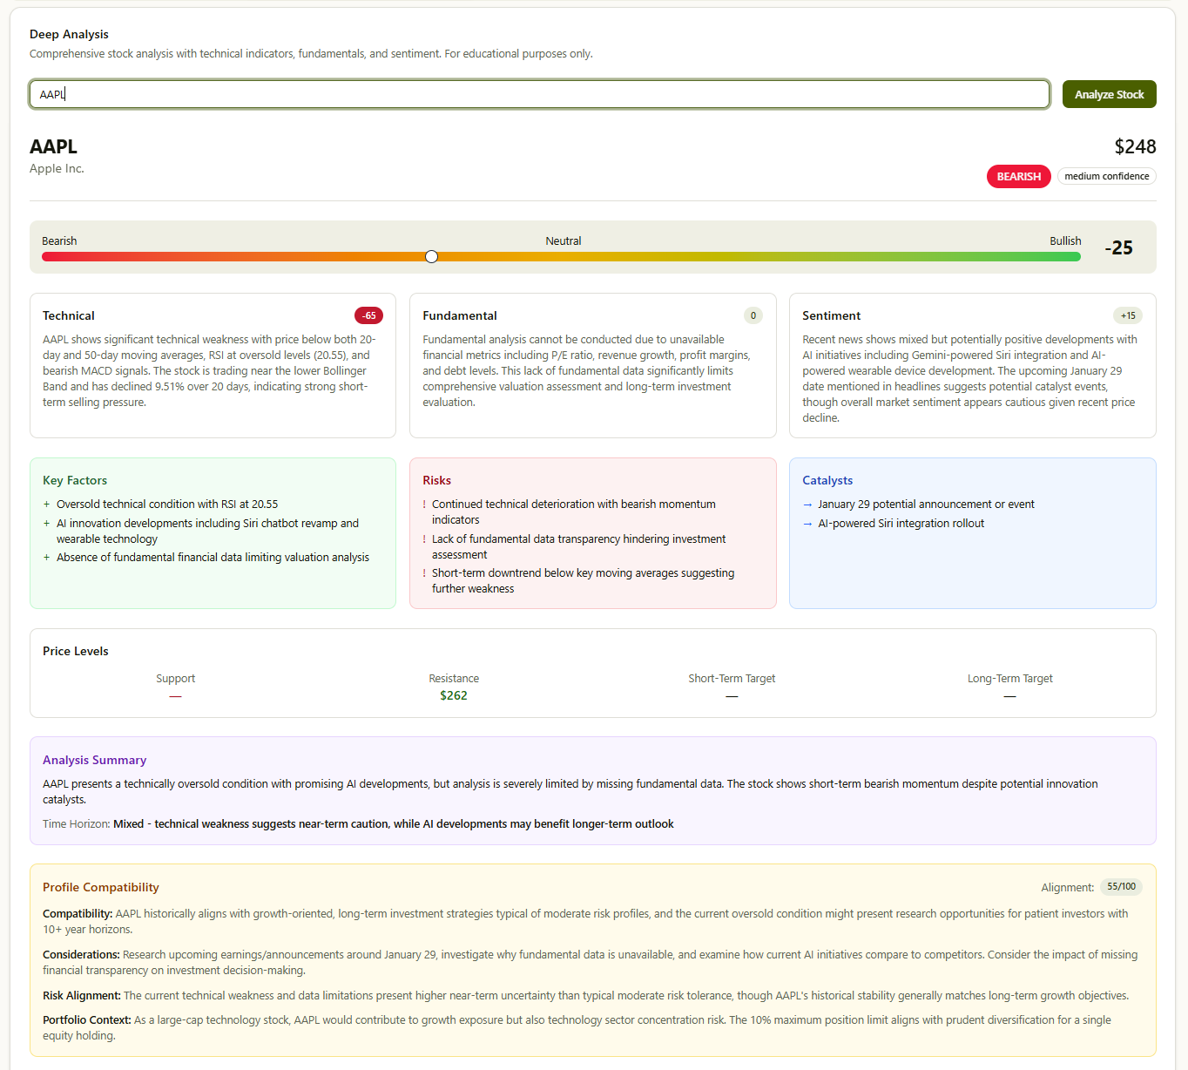This screenshot has width=1188, height=1070.
Task: Click the Risks panel heading
Action: 437,480
